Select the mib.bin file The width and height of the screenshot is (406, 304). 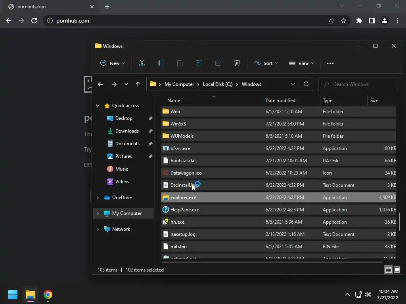coord(279,247)
